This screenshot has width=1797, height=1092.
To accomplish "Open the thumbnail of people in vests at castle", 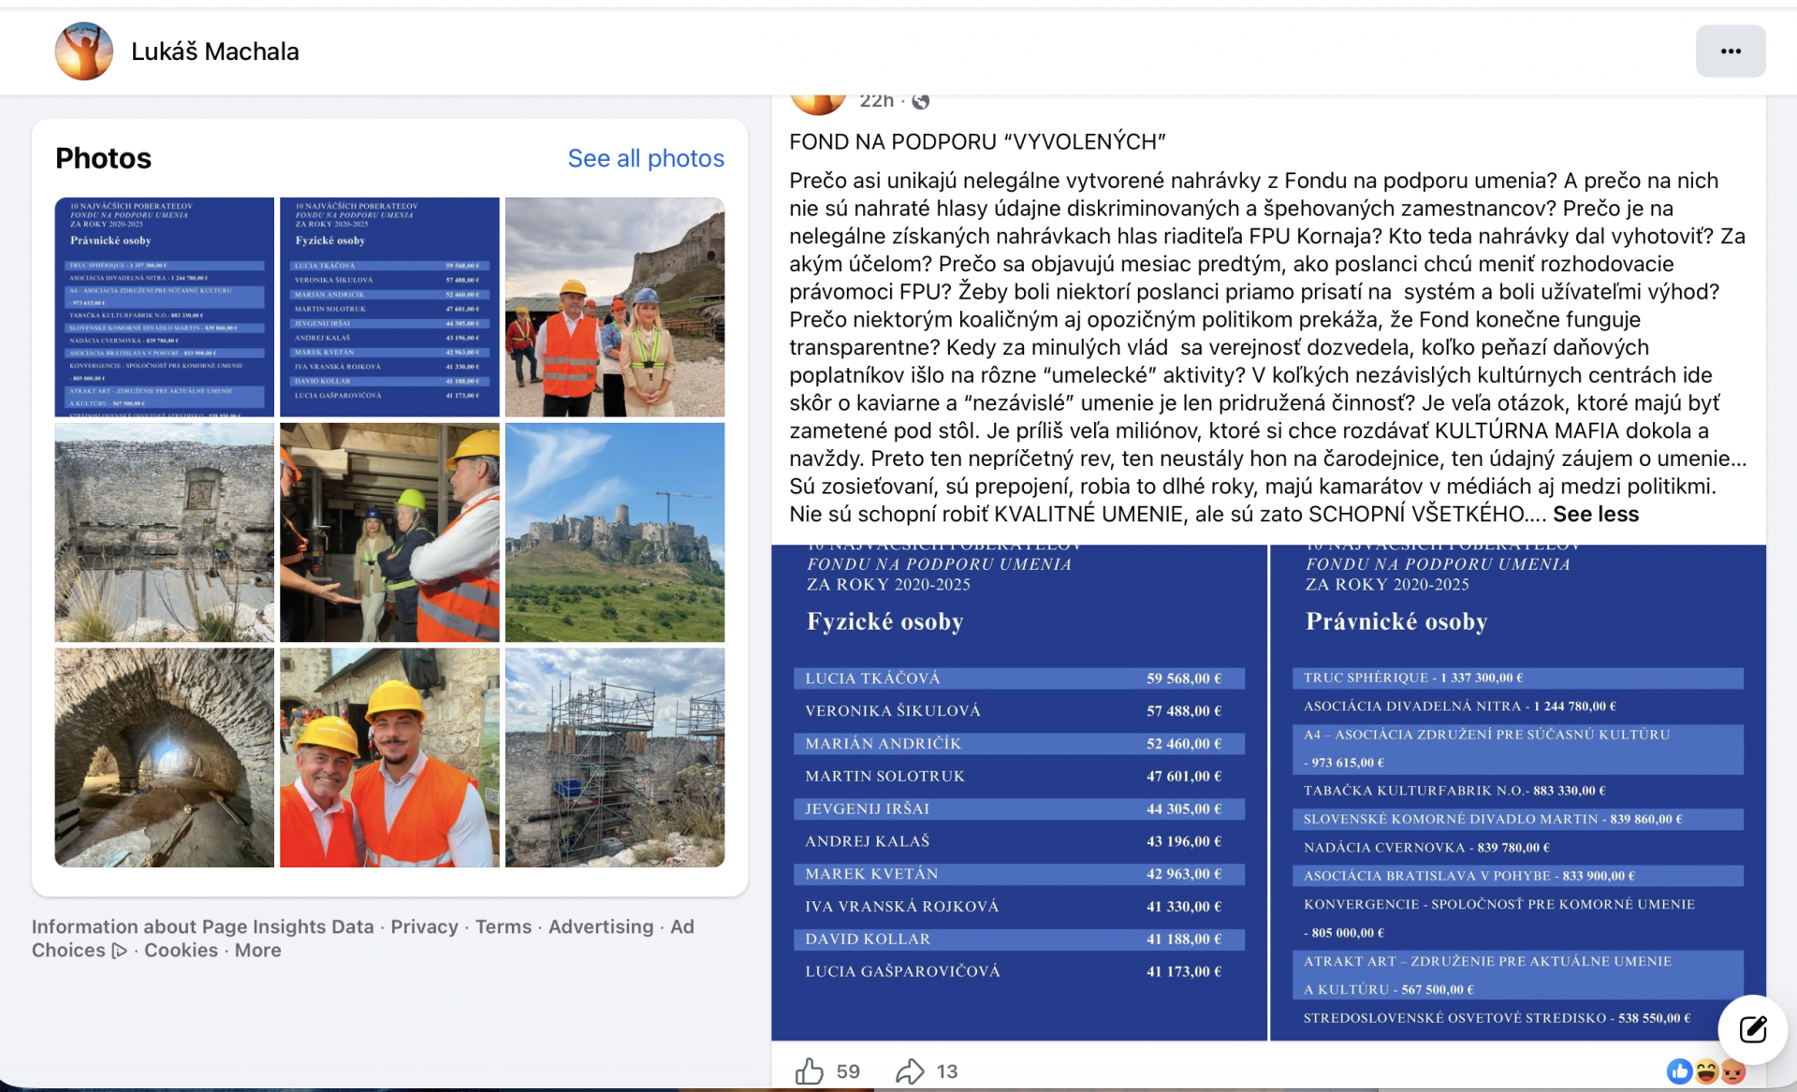I will click(x=615, y=307).
